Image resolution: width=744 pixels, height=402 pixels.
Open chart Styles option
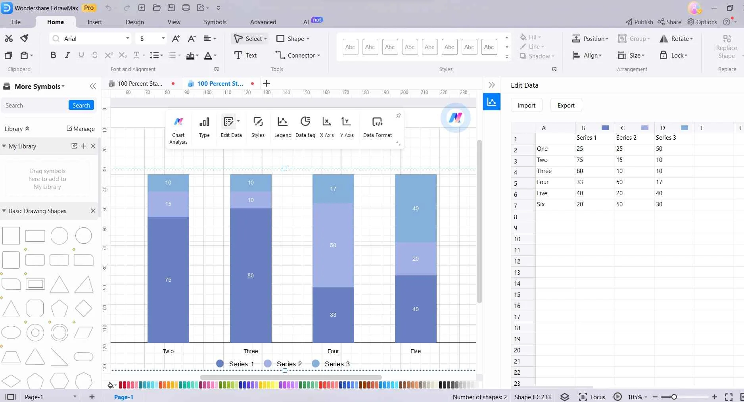click(258, 127)
